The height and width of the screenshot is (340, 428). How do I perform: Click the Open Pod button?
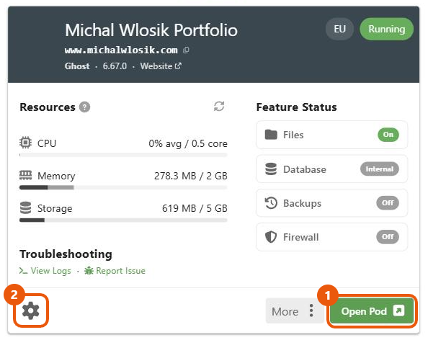pyautogui.click(x=372, y=310)
